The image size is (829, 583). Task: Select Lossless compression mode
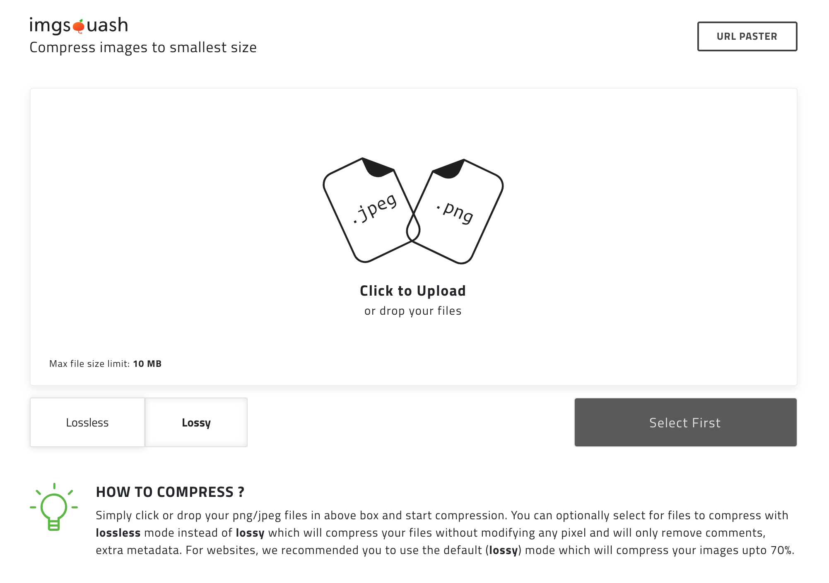click(x=87, y=422)
